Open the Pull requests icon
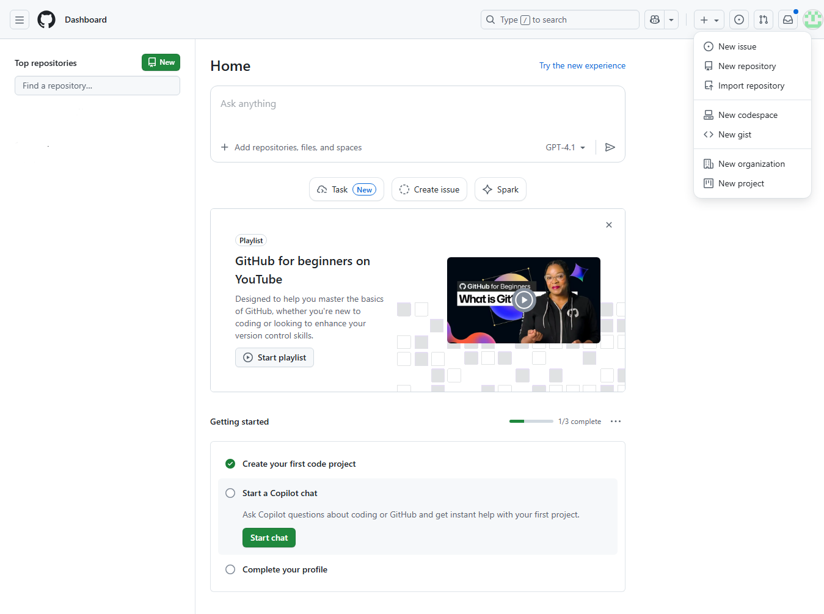The width and height of the screenshot is (824, 614). [x=763, y=19]
